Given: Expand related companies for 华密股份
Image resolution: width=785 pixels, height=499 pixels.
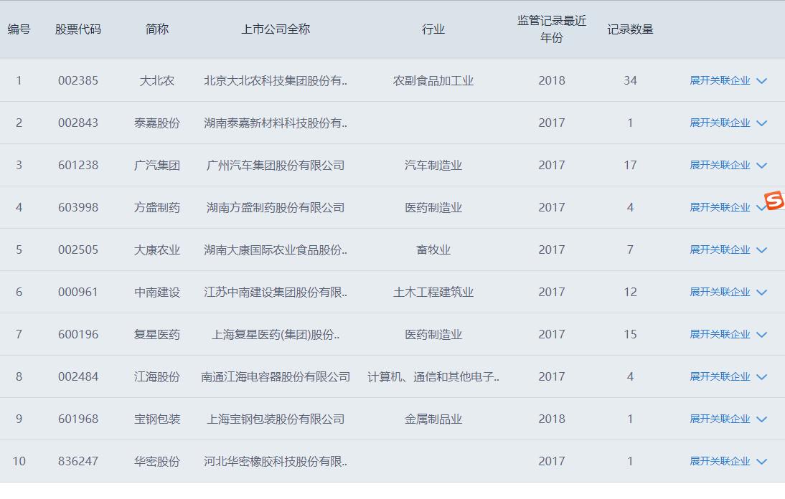Looking at the screenshot, I should pos(728,461).
